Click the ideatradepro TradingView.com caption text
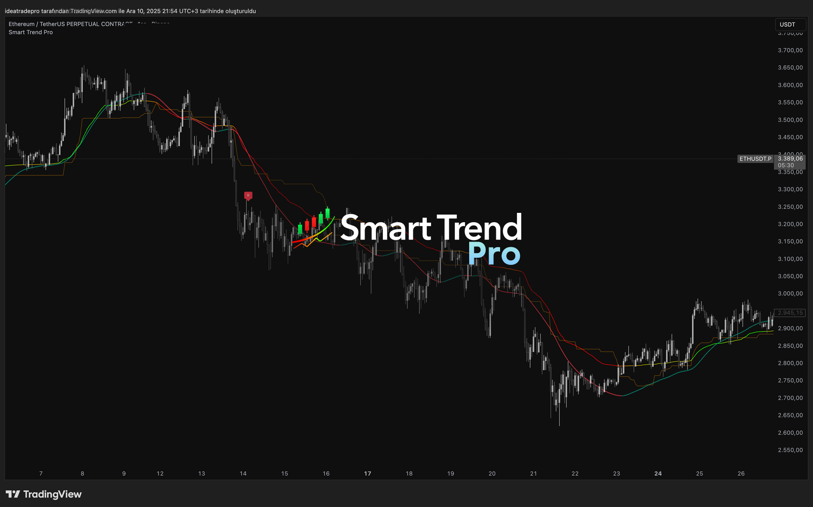Screen dimensions: 813x507 coord(130,11)
